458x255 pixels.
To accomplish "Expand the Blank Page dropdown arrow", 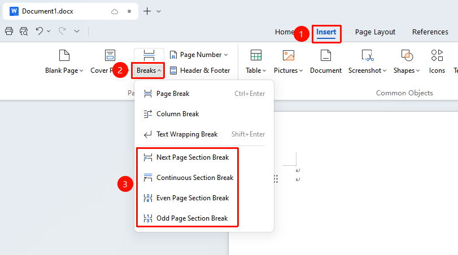I will [81, 71].
